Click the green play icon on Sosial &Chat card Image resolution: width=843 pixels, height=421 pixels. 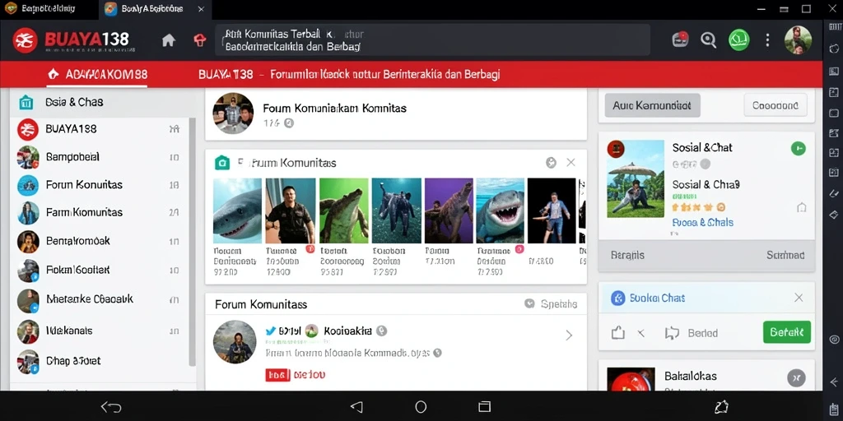(x=799, y=148)
